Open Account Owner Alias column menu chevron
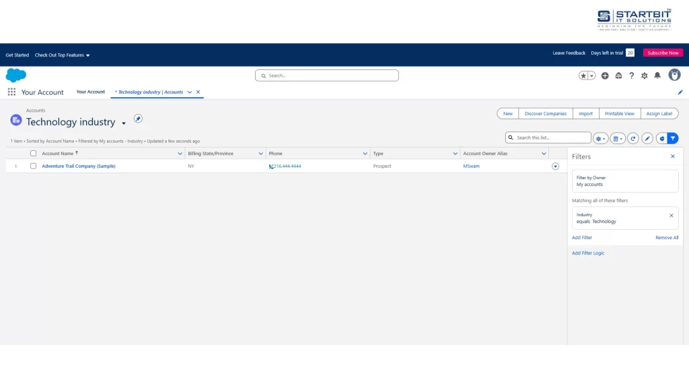The image size is (689, 388). point(544,154)
